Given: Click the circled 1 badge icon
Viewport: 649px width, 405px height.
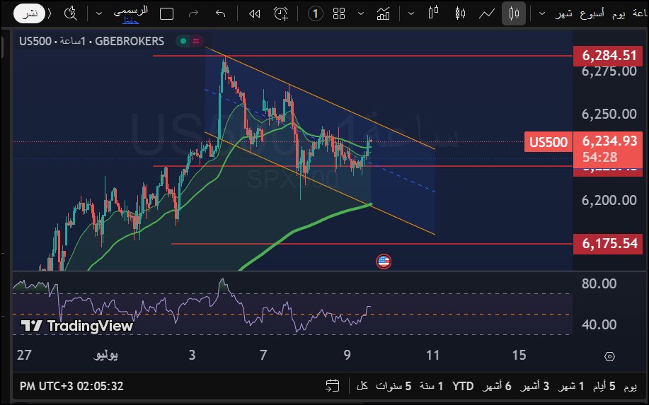Looking at the screenshot, I should click(316, 13).
